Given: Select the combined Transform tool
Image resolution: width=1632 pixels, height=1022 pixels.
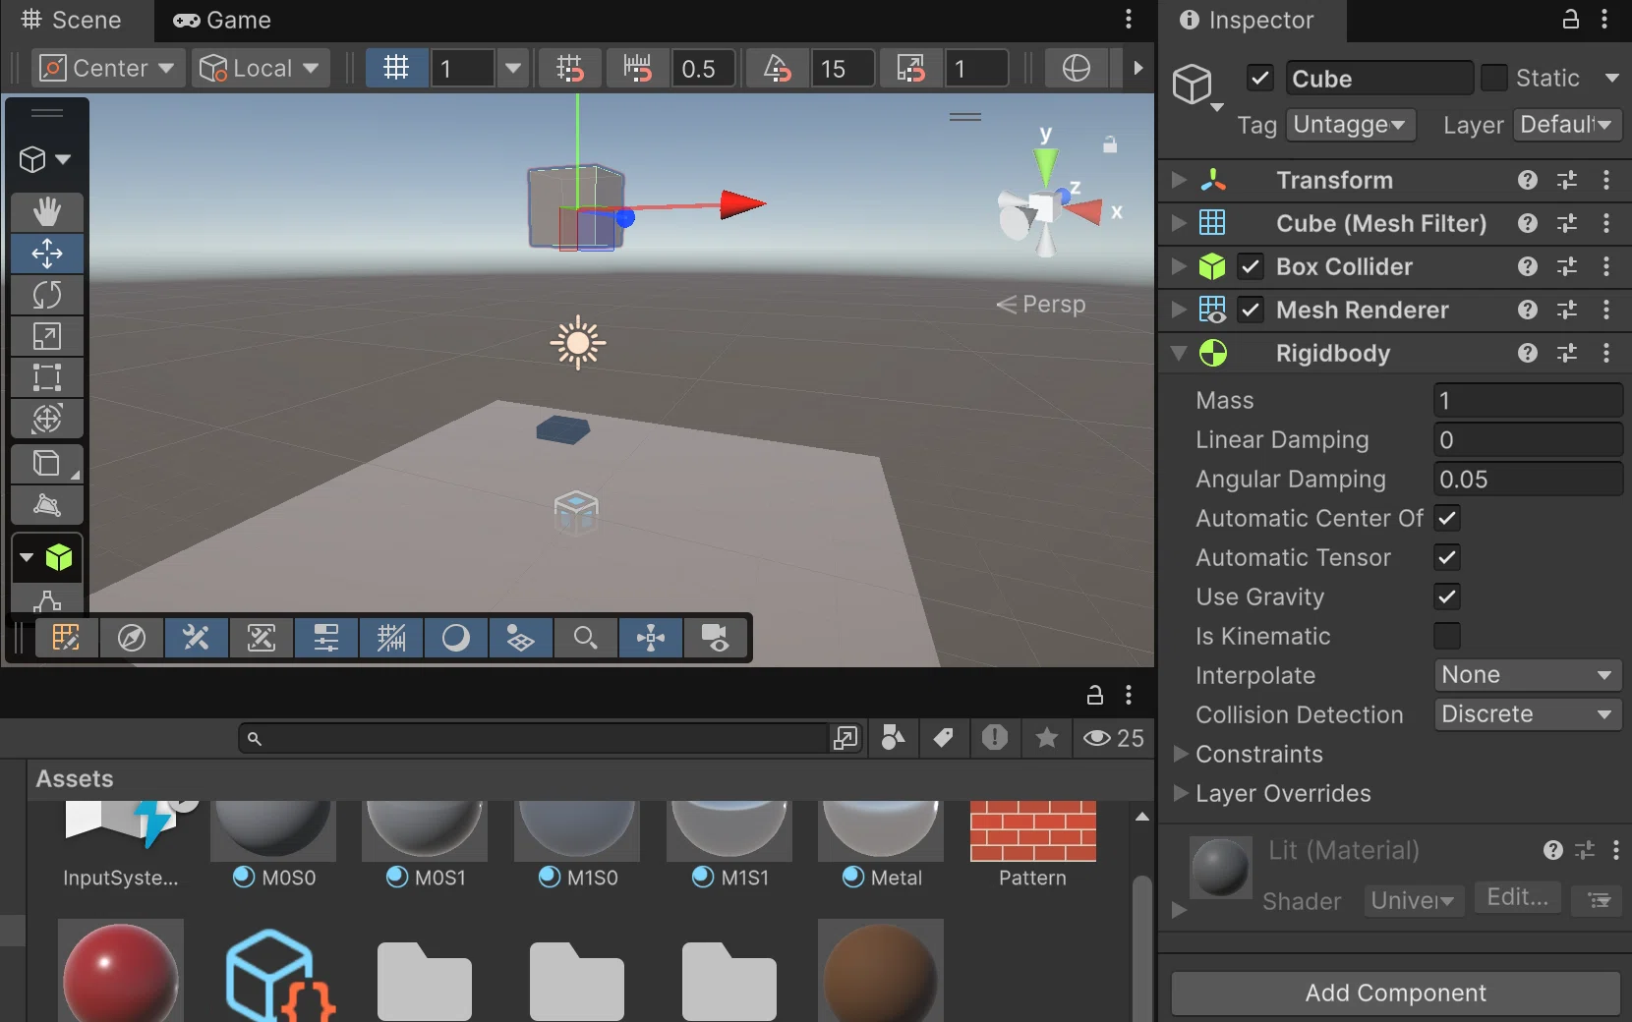Looking at the screenshot, I should tap(46, 419).
